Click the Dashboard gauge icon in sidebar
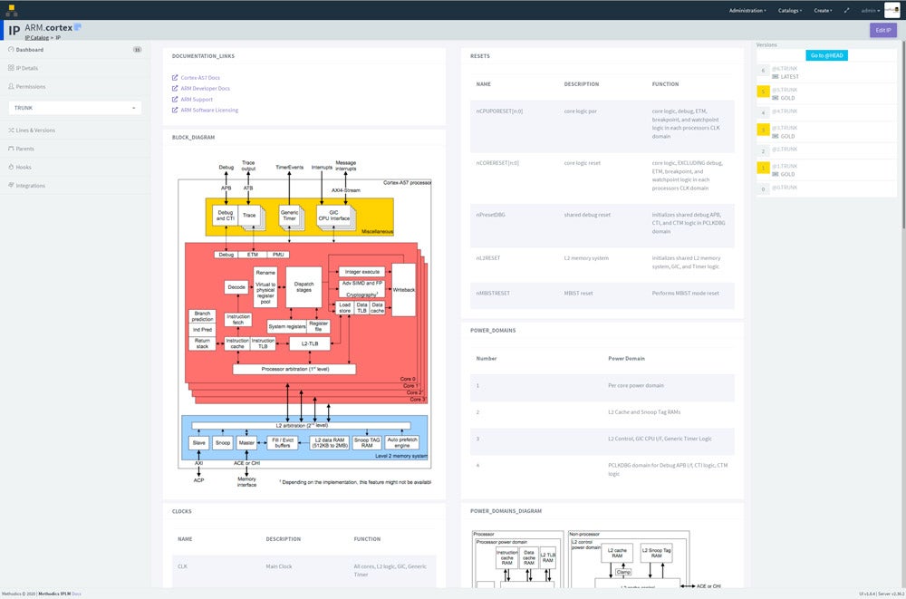 click(x=11, y=50)
